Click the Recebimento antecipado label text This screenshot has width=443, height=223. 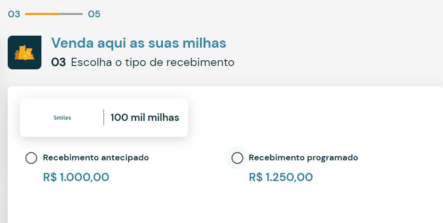coord(96,157)
